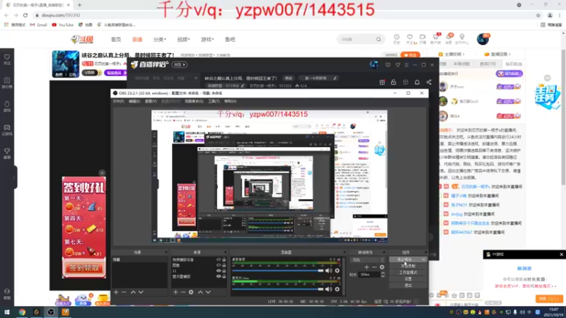
Task: Increase transition duration with up stepper
Action: click(x=383, y=273)
